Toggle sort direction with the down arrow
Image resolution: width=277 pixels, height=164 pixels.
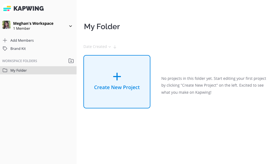115,47
